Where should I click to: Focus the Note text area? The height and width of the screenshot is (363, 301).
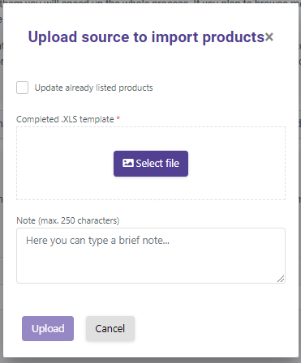[151, 255]
